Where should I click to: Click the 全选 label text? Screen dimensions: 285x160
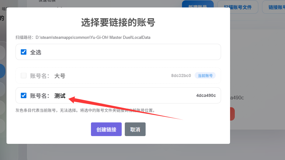36,52
